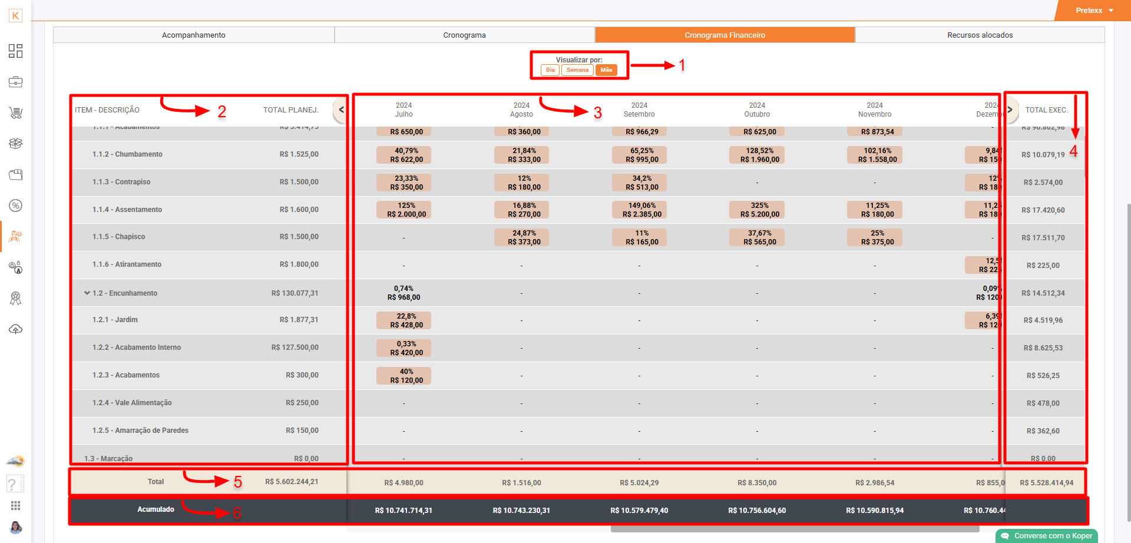Go to the Acompanhamento tab
The height and width of the screenshot is (543, 1131).
click(194, 35)
